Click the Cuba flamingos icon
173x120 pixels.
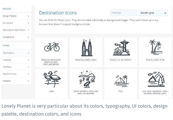52,79
